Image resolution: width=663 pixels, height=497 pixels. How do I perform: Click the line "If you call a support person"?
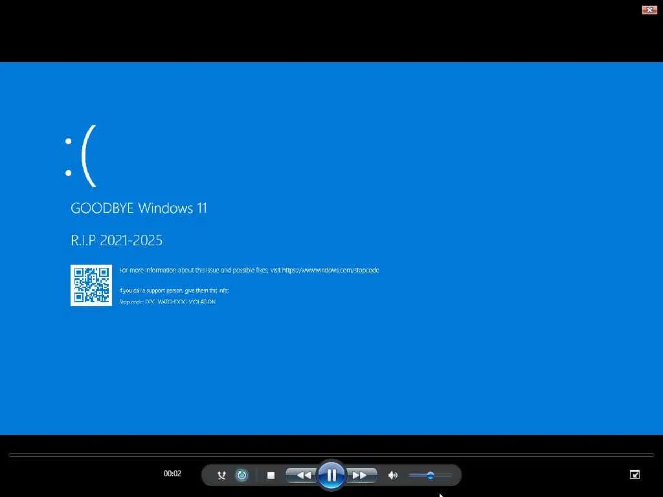(x=174, y=291)
